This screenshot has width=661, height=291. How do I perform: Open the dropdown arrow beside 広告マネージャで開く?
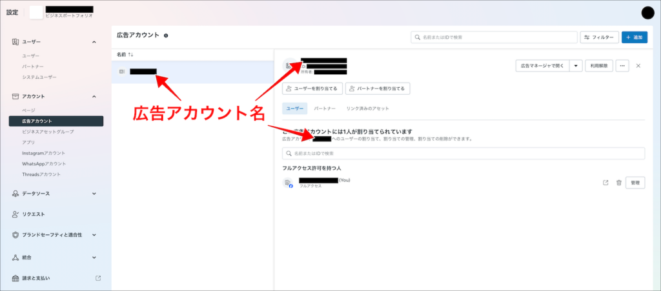576,66
